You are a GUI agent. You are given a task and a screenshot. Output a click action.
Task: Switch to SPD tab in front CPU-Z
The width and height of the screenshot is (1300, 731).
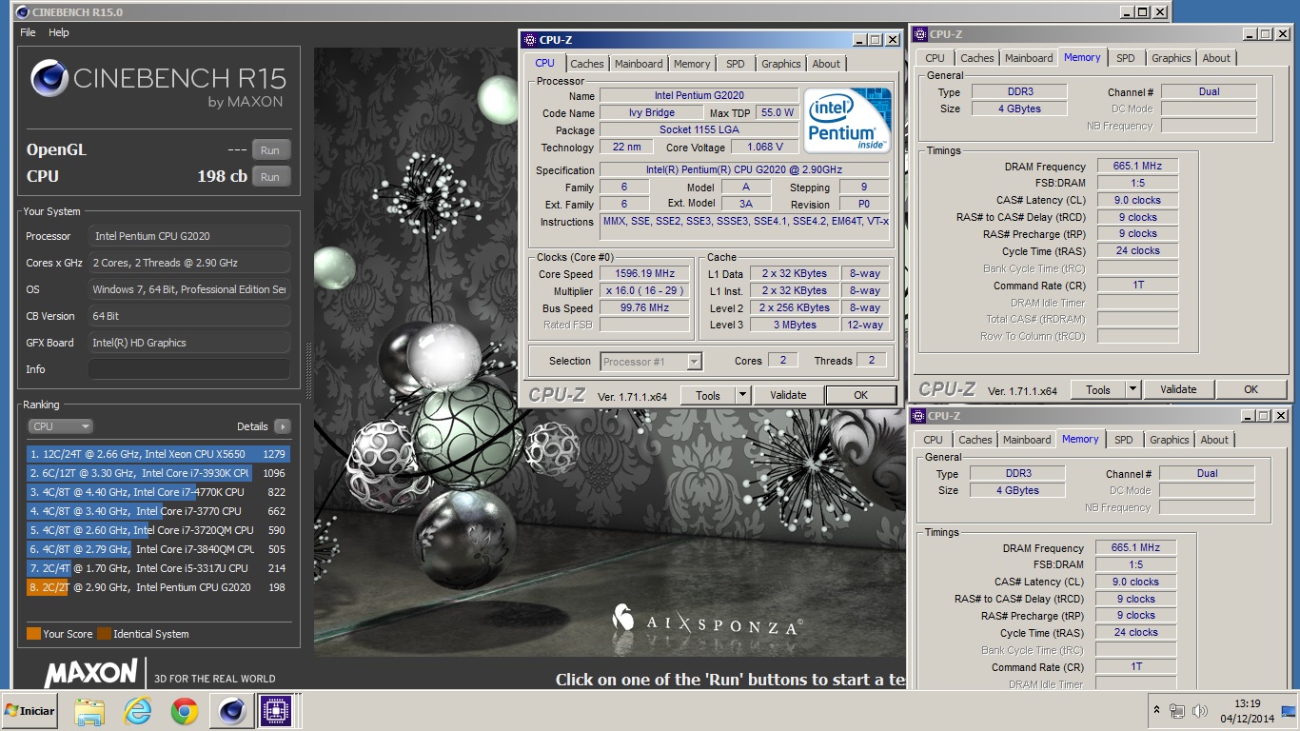coord(736,64)
